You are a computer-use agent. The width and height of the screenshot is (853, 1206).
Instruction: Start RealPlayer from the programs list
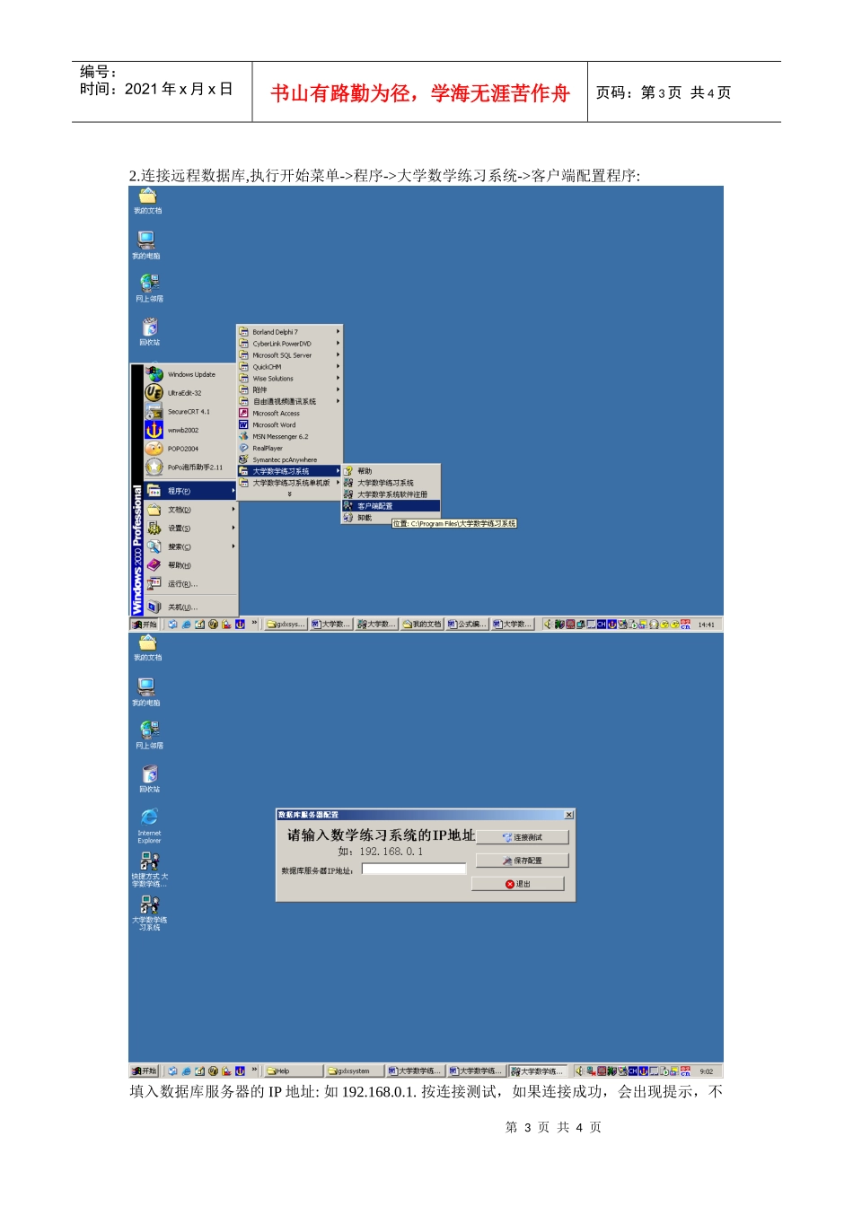(x=267, y=448)
